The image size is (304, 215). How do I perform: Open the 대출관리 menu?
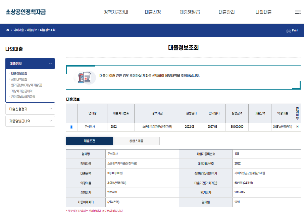pyautogui.click(x=226, y=11)
